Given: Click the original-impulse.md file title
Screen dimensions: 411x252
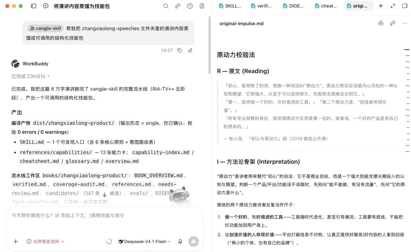Looking at the screenshot, I should pyautogui.click(x=241, y=24).
